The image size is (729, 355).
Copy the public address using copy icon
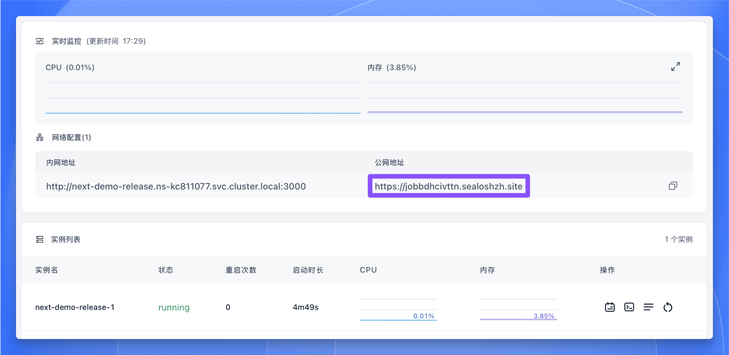pyautogui.click(x=673, y=186)
